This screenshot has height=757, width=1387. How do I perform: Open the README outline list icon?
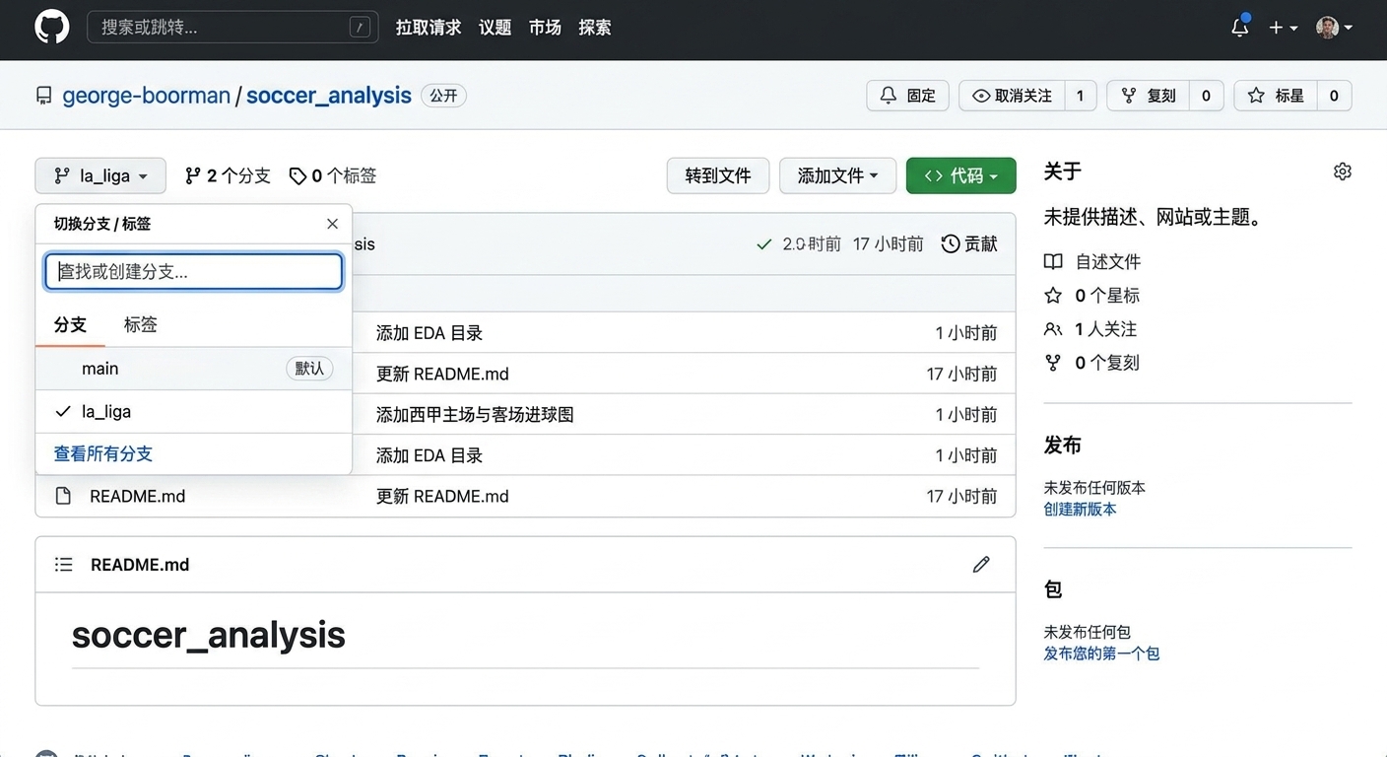pos(64,565)
